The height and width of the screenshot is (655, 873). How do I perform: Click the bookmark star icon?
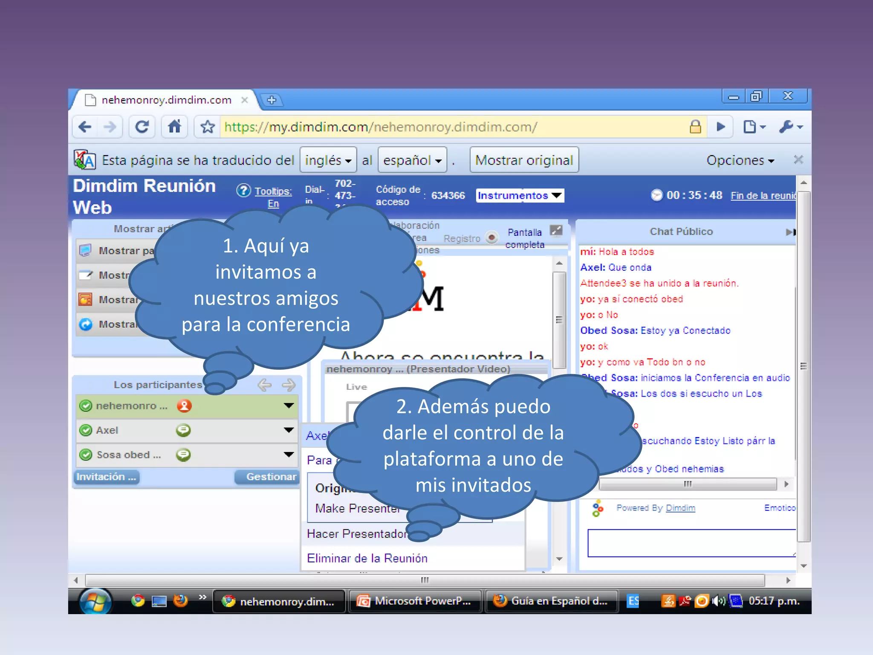pyautogui.click(x=208, y=127)
